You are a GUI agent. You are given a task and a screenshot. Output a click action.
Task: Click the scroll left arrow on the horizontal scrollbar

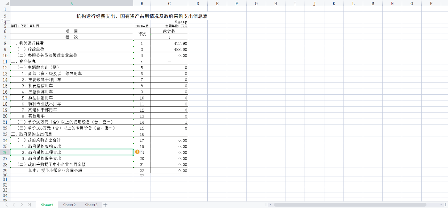(270, 205)
